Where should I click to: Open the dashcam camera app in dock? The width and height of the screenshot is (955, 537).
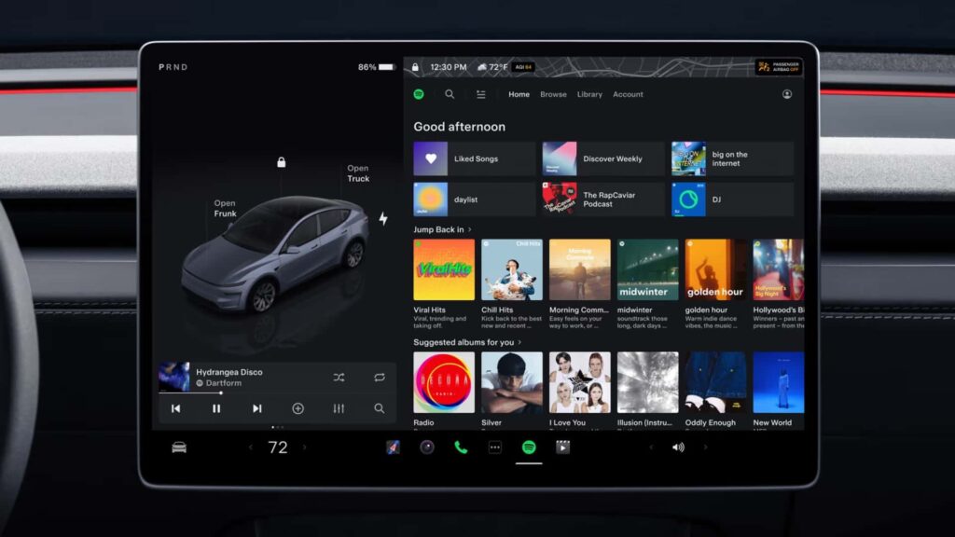[427, 447]
